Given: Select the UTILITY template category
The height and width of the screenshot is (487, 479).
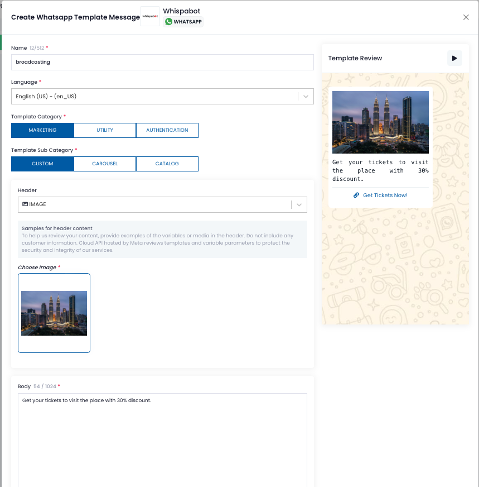Looking at the screenshot, I should [x=105, y=130].
